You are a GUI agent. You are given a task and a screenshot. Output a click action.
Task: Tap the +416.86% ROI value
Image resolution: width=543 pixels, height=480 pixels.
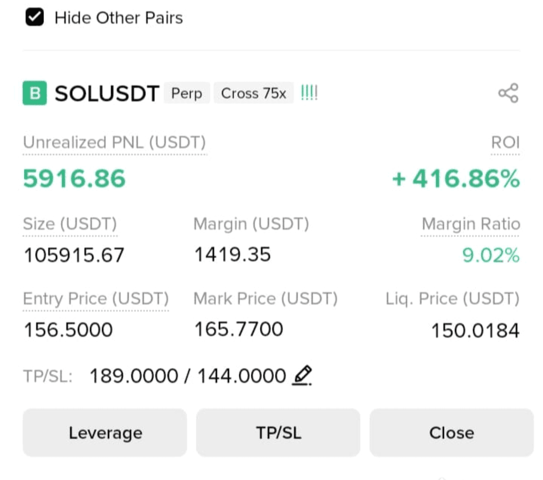click(x=456, y=179)
